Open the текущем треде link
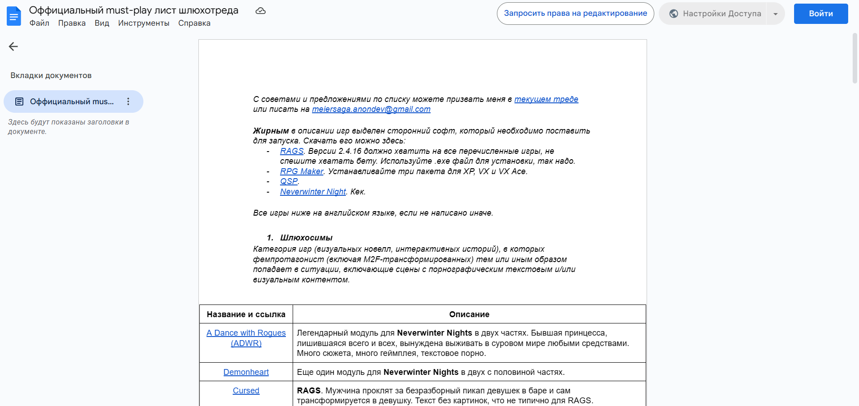859x406 pixels. (x=546, y=99)
